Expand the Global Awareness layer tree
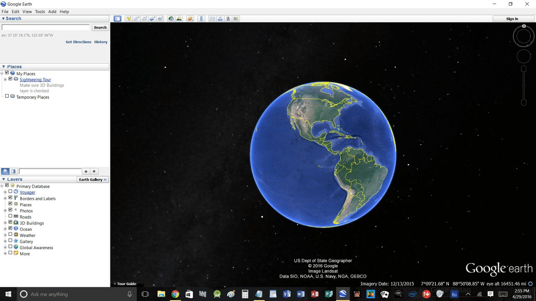This screenshot has width=536, height=301. (5, 247)
